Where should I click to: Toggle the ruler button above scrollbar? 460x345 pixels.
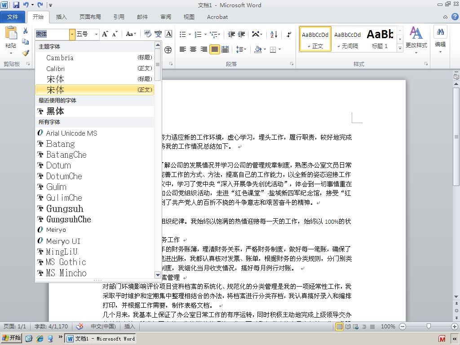456,76
